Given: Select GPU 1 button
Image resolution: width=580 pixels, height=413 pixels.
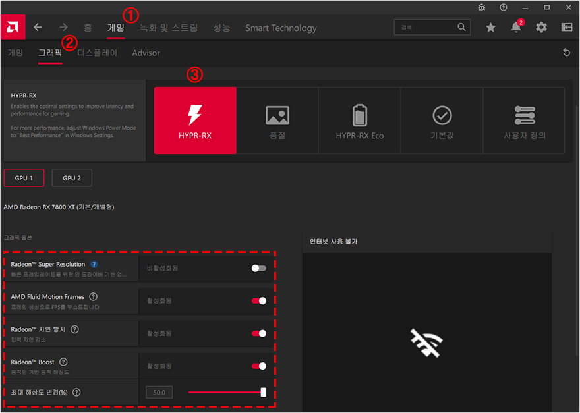Looking at the screenshot, I should pos(24,178).
